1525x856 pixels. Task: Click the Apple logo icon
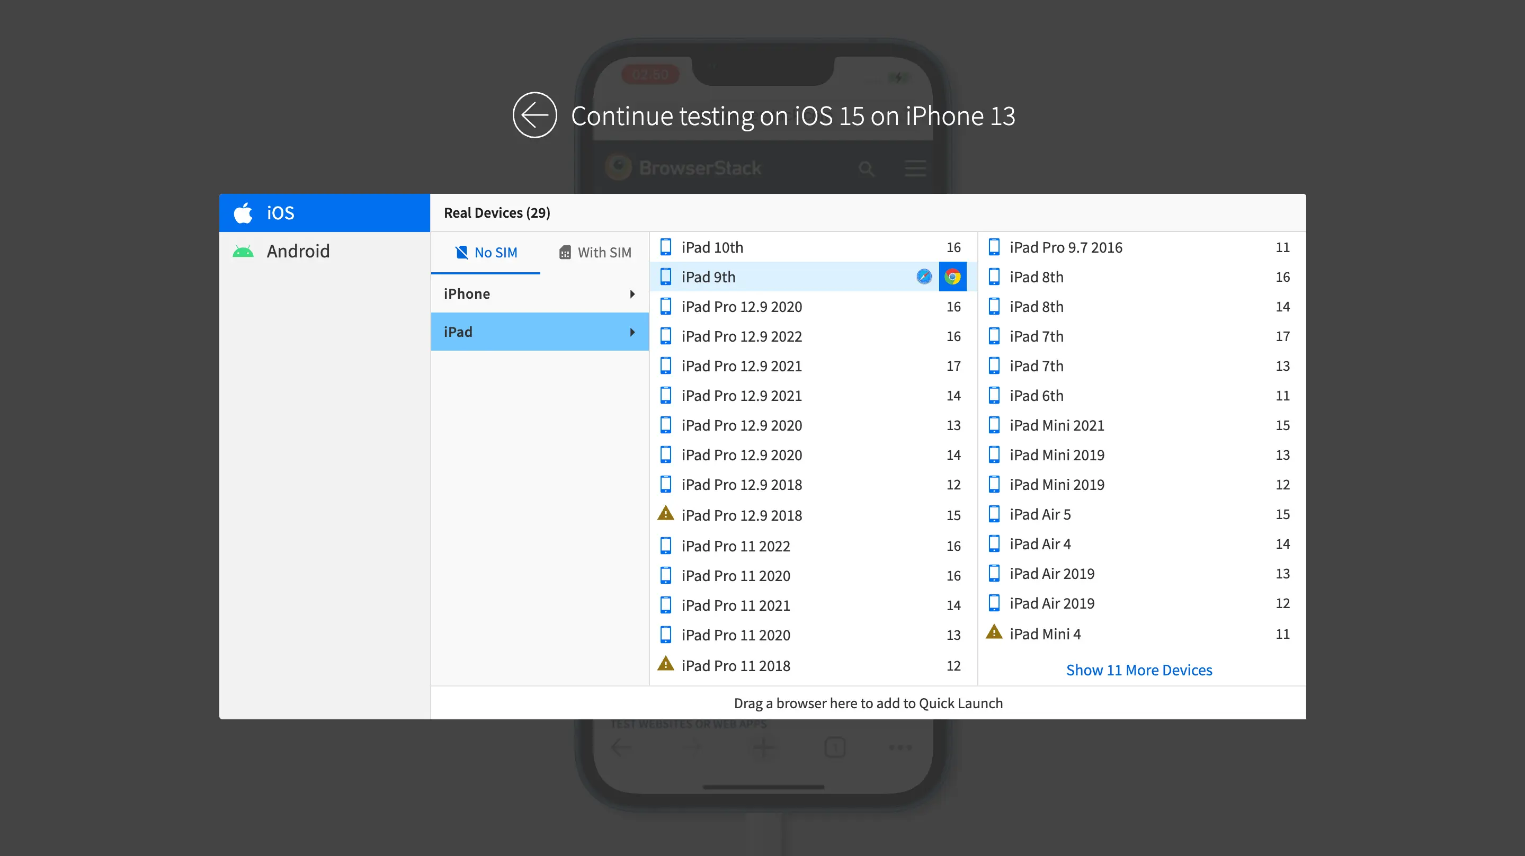point(243,212)
